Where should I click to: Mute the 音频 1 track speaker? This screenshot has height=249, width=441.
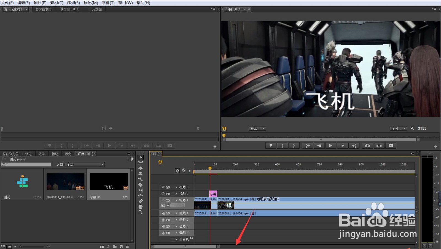163,213
